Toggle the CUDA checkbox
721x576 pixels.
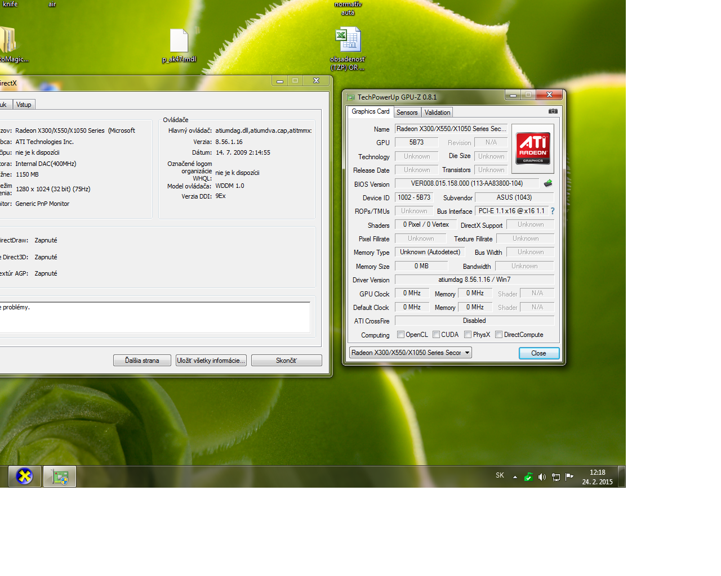(436, 335)
